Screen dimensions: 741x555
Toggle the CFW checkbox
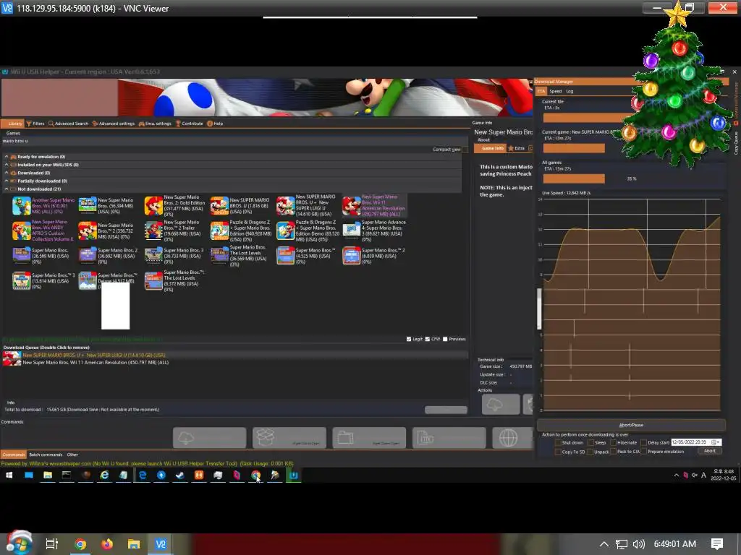(428, 339)
